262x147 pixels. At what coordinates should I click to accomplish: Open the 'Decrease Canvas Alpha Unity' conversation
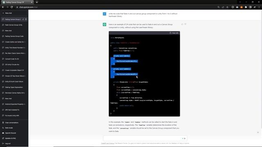14,93
